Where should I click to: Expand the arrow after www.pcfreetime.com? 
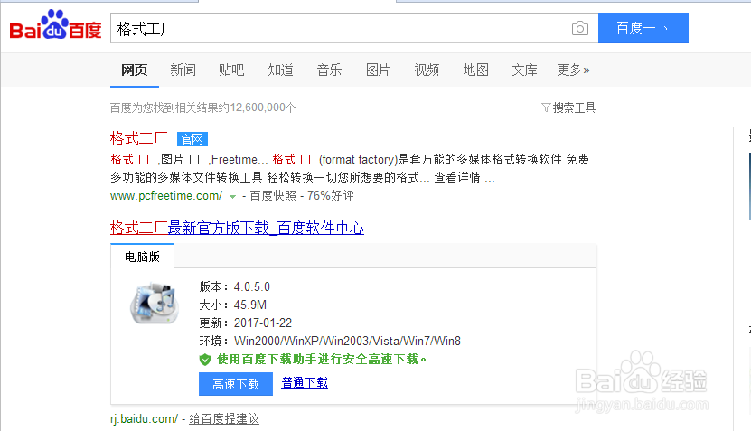pos(233,196)
